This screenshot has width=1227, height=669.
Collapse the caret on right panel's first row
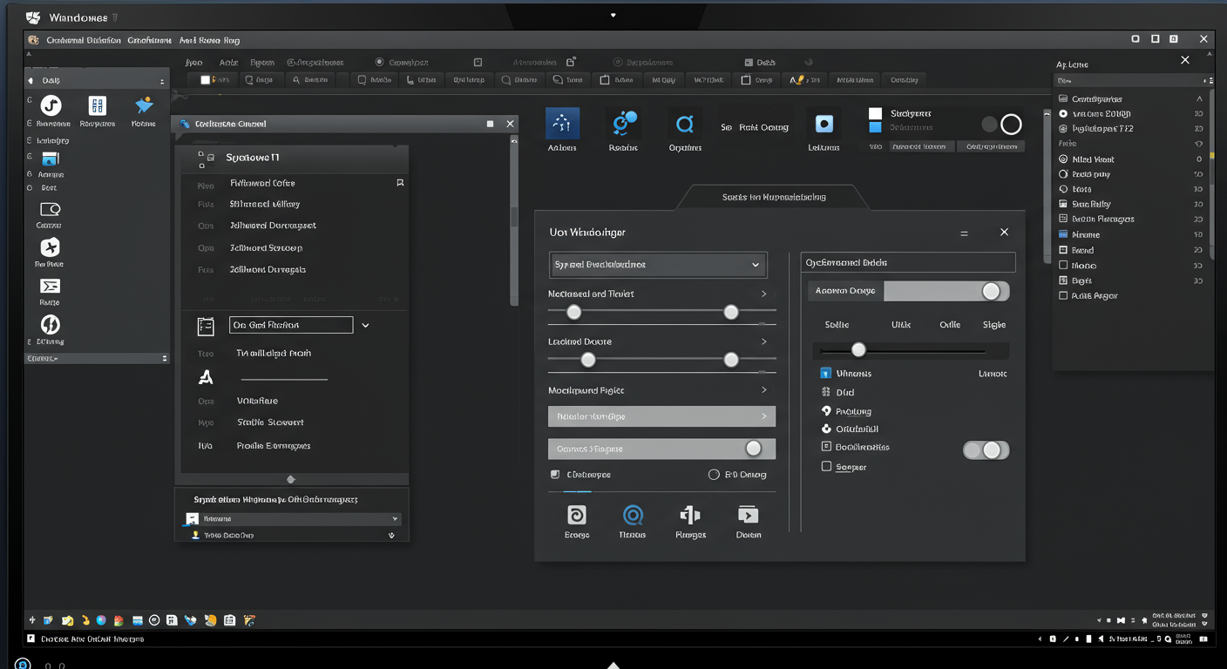click(x=1199, y=99)
